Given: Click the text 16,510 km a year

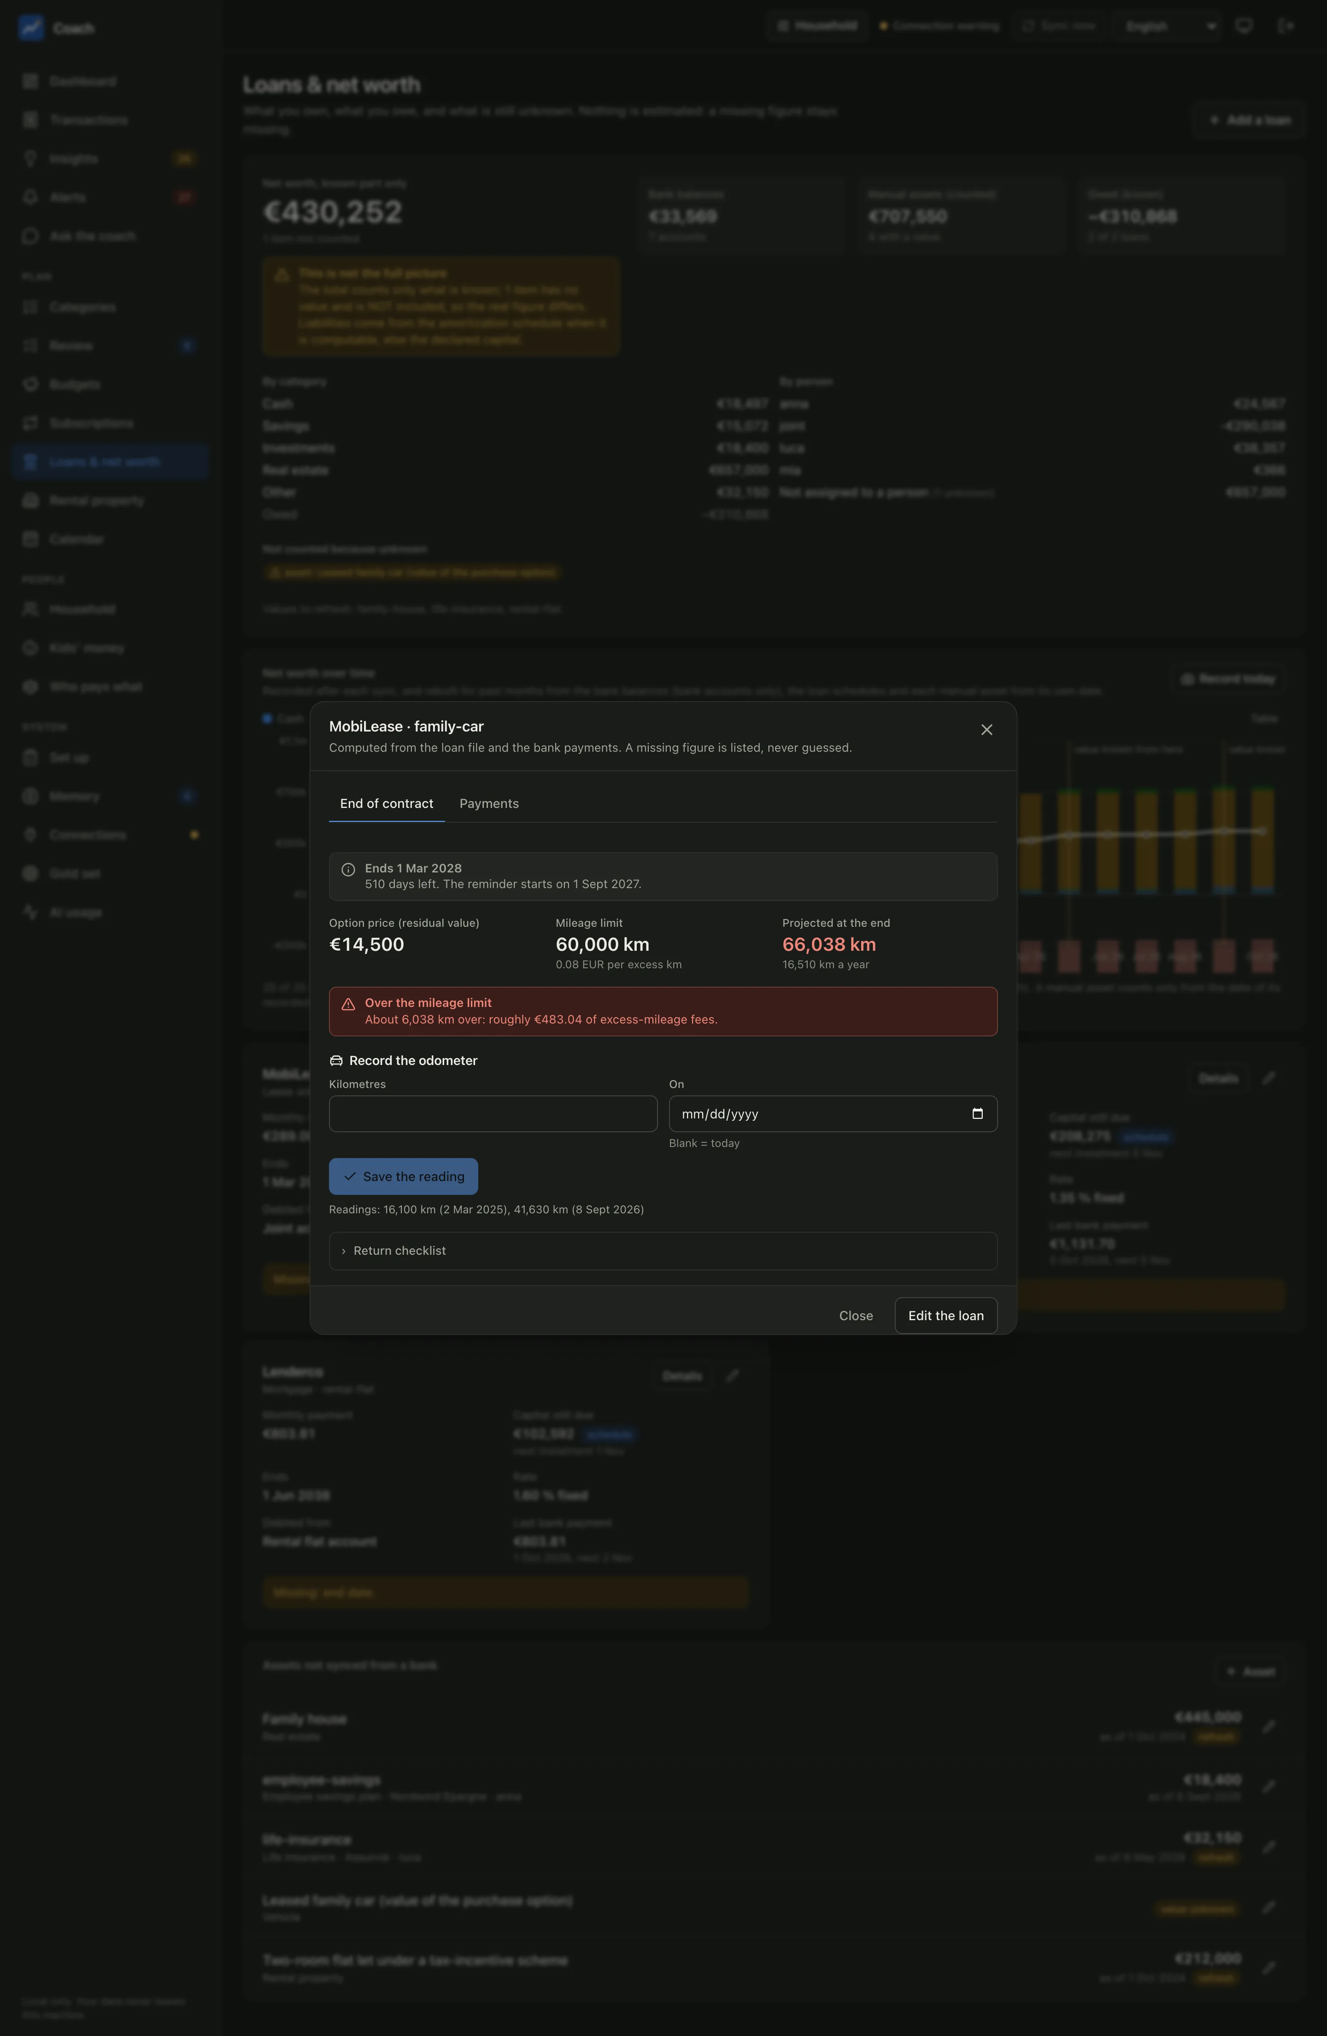Looking at the screenshot, I should (825, 964).
